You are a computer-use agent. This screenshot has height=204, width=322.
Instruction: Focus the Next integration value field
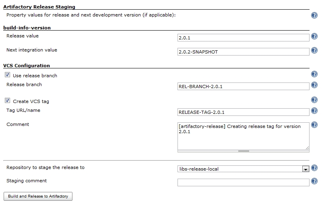[x=244, y=52]
